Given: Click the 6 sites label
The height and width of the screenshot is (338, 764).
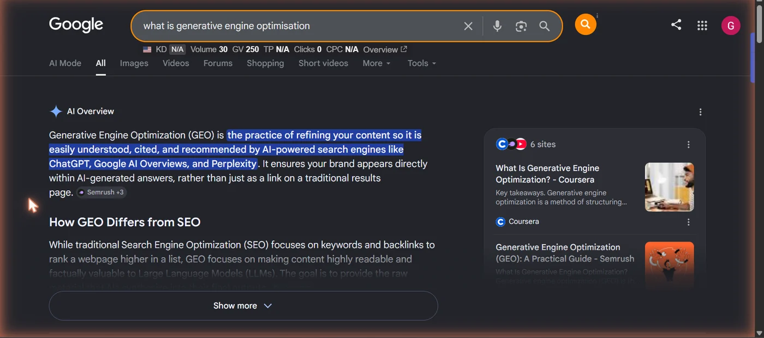Looking at the screenshot, I should point(542,144).
